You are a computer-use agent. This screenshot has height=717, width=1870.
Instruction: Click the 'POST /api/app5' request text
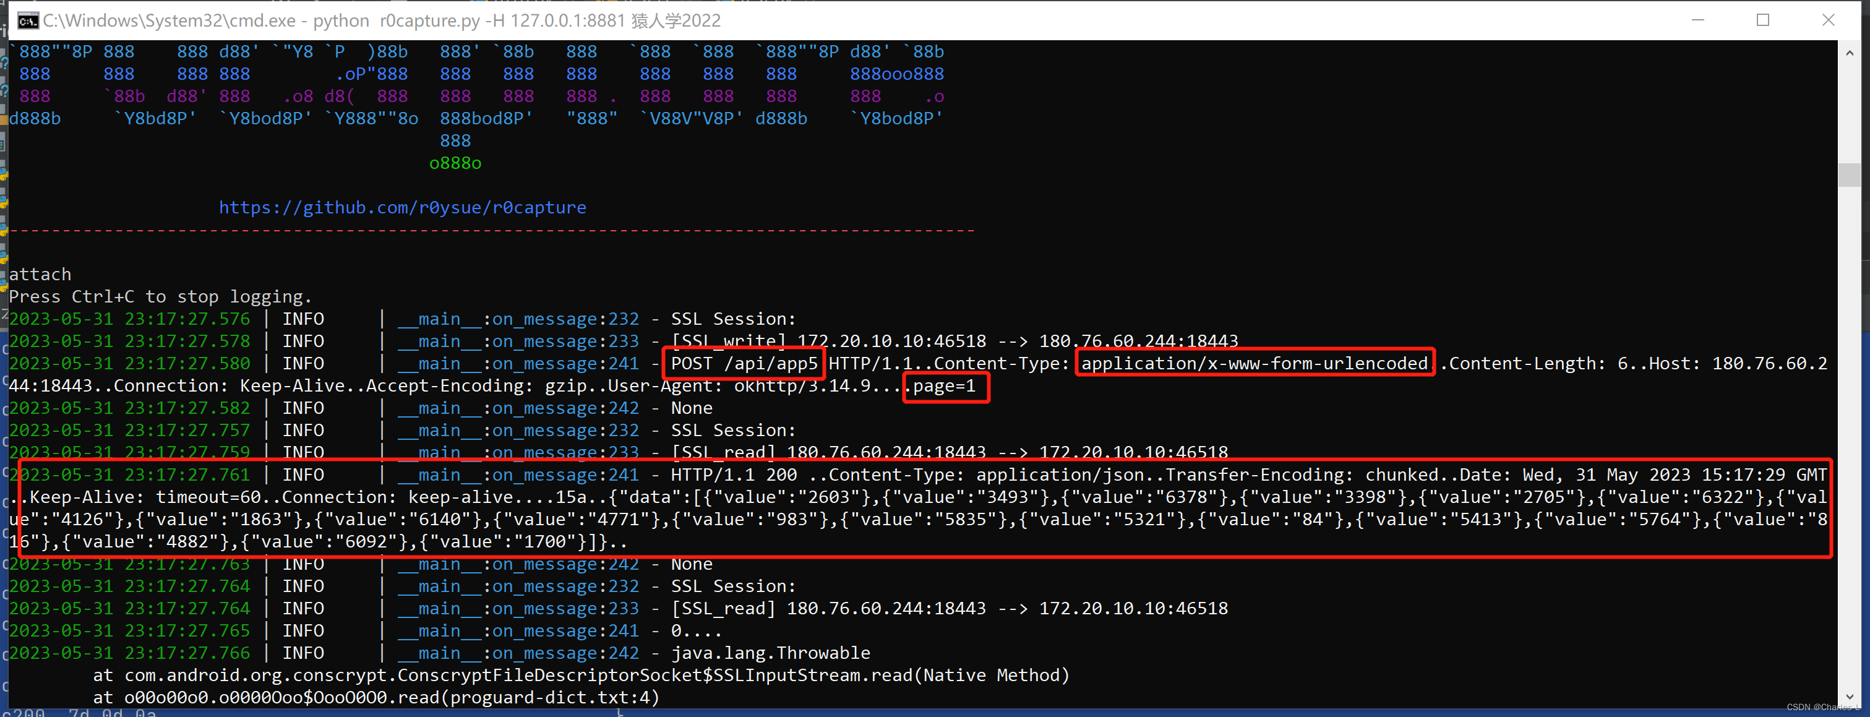pyautogui.click(x=744, y=364)
